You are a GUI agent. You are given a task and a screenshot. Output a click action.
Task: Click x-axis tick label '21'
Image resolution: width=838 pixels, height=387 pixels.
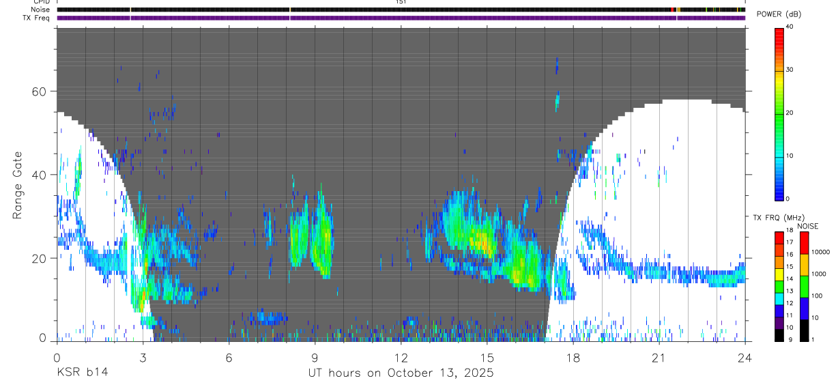click(x=659, y=357)
